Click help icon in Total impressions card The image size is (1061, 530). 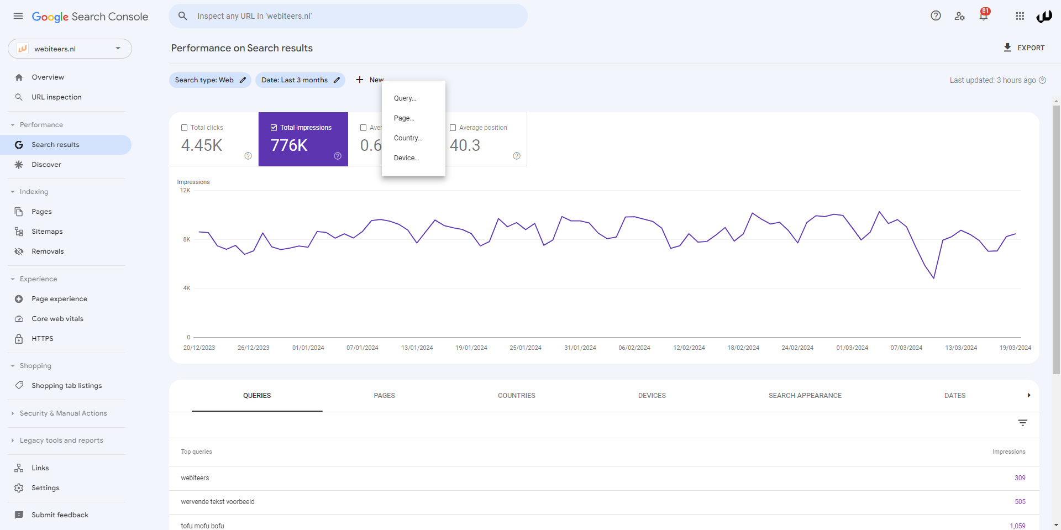[338, 156]
